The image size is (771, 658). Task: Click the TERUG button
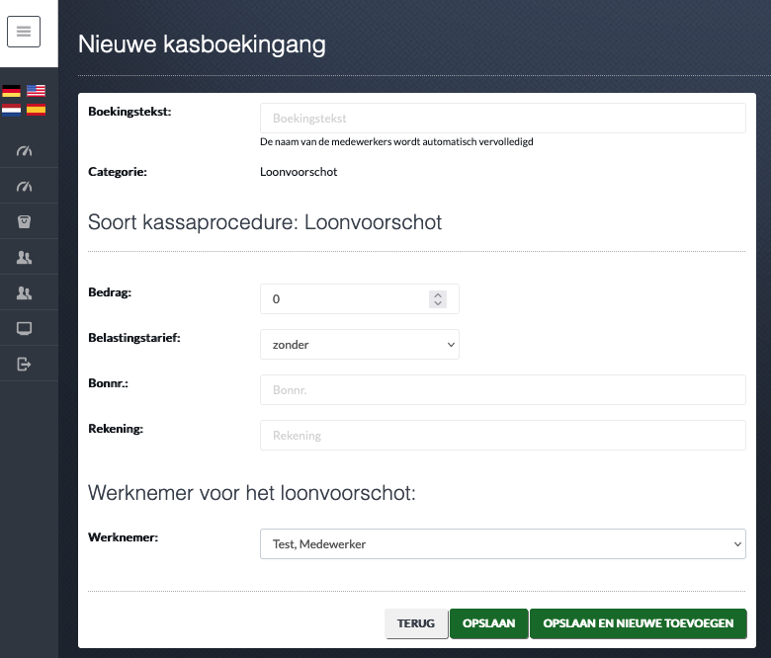(416, 623)
